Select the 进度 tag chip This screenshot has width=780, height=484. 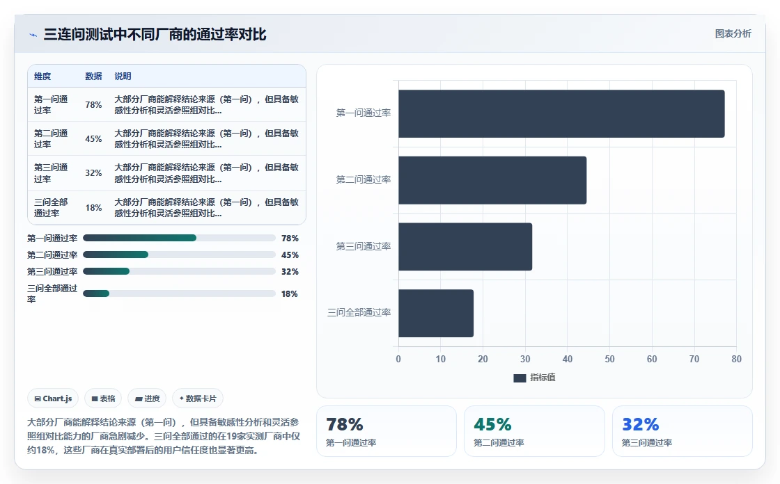pyautogui.click(x=147, y=398)
